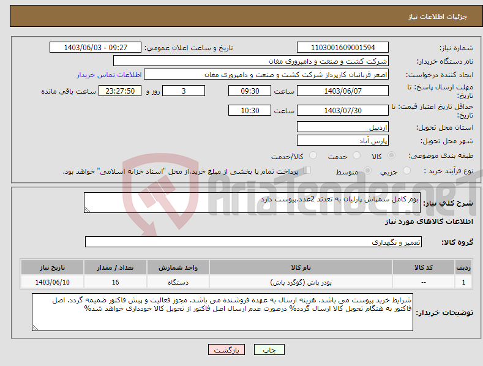Select the جزیی purchase type radio
Screen dimensions: 483x366
406,170
